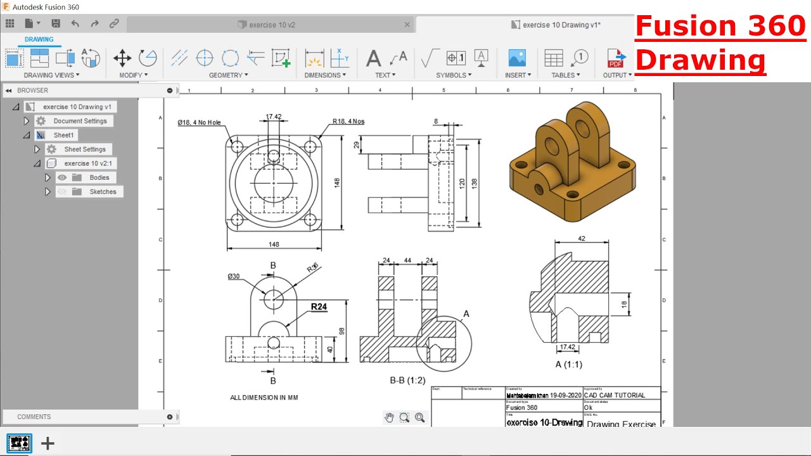Viewport: 811px width, 456px height.
Task: Open the Text dropdown
Action: point(385,75)
